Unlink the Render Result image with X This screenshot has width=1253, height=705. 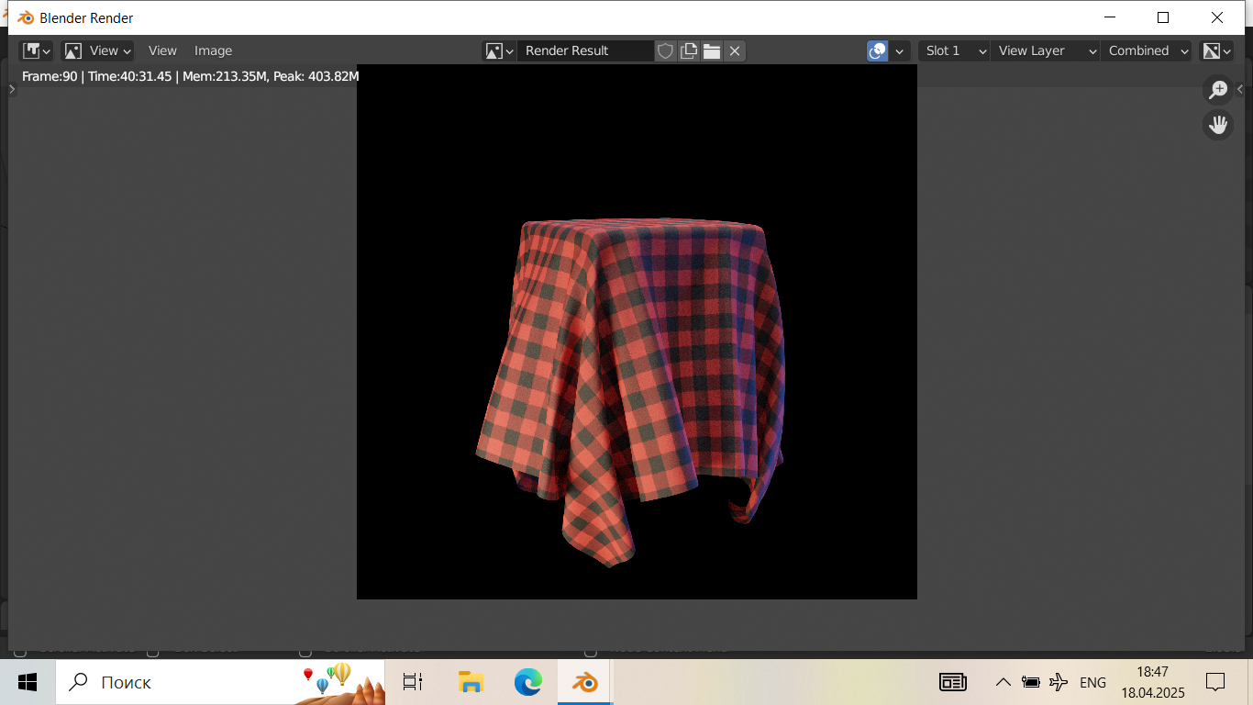pyautogui.click(x=735, y=51)
